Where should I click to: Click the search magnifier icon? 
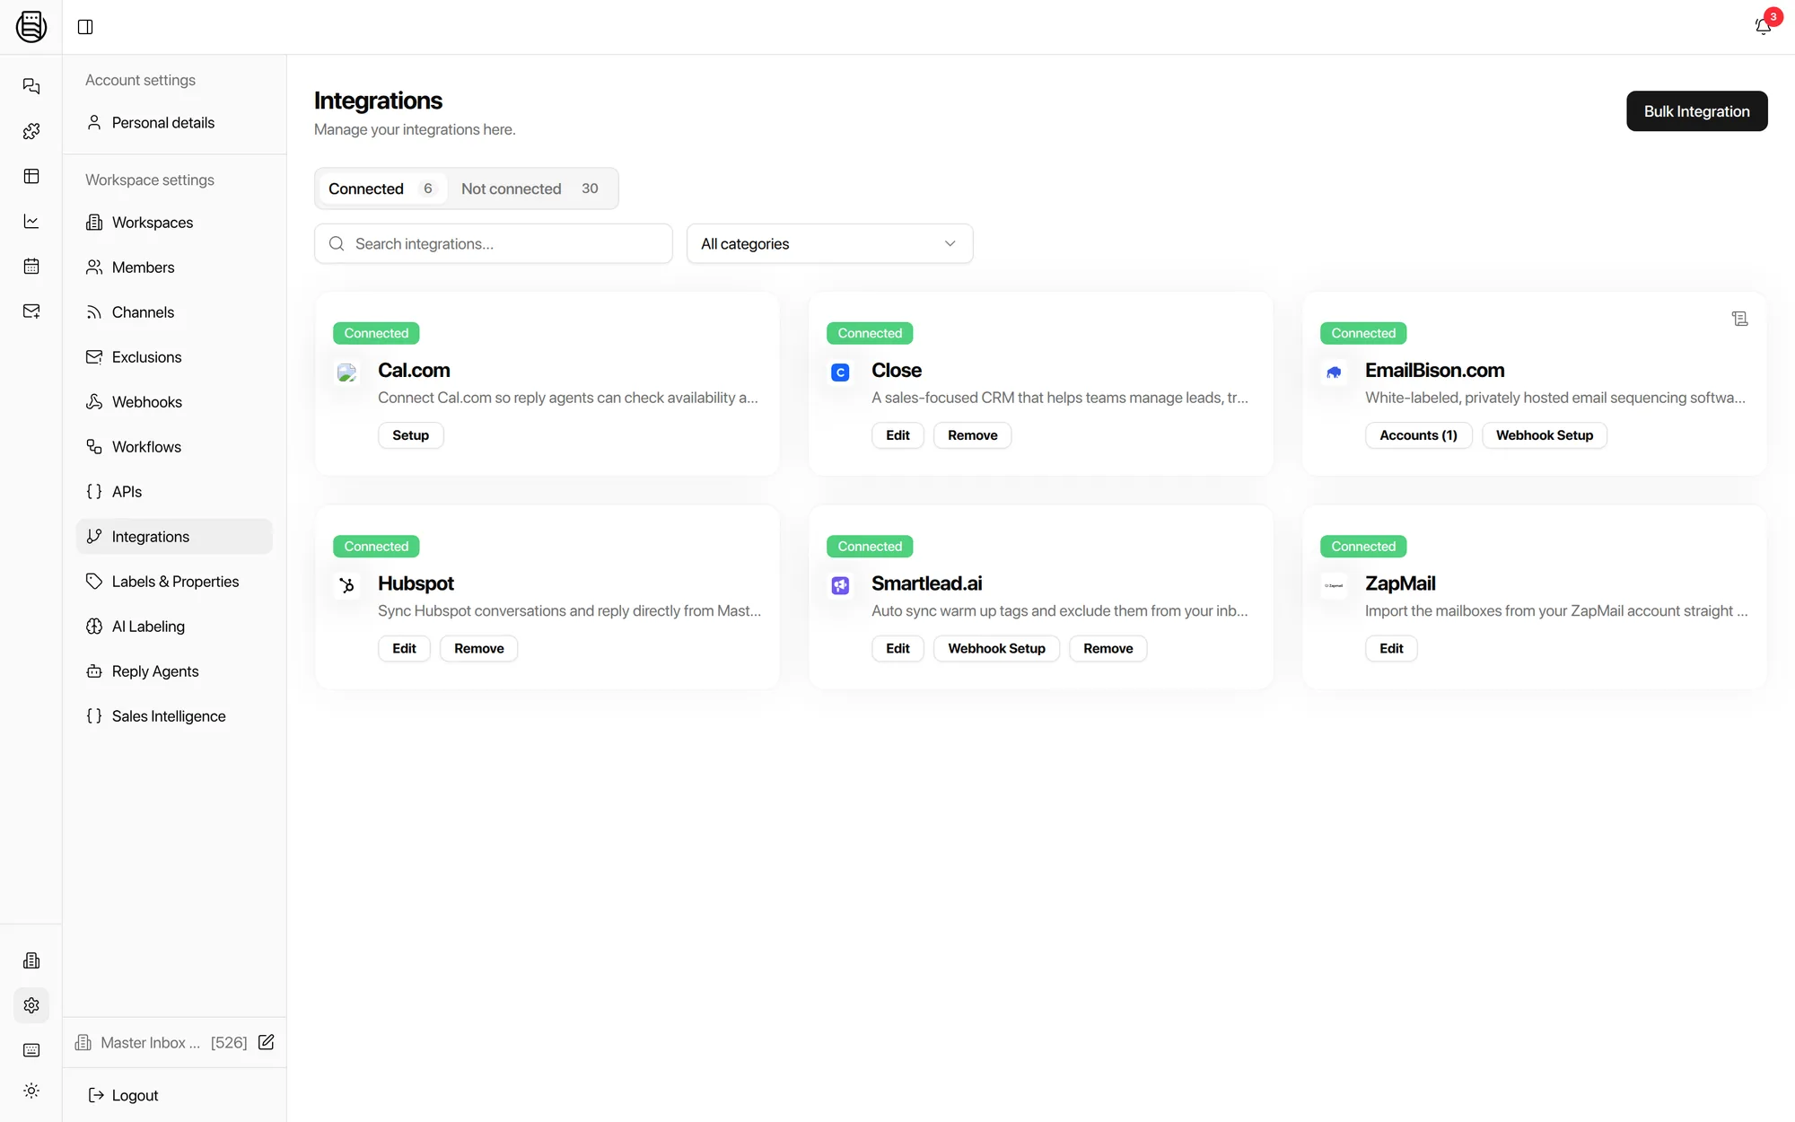coord(337,243)
